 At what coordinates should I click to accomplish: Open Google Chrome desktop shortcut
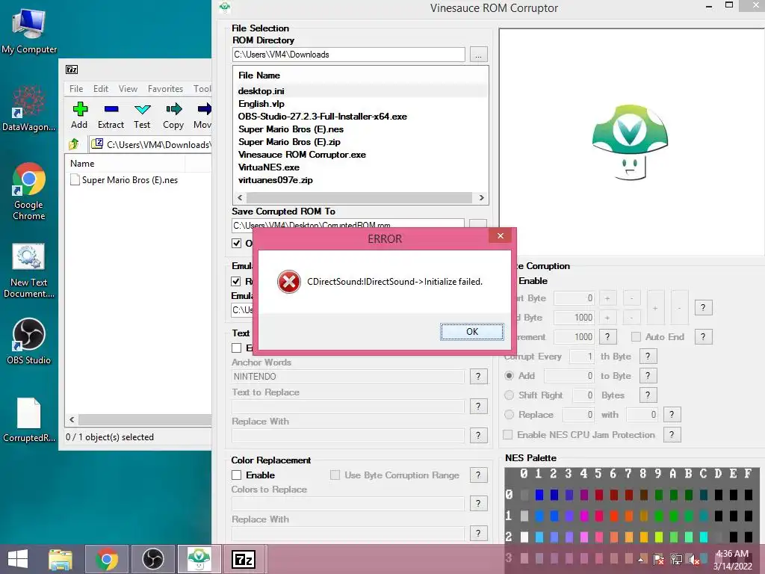[29, 191]
